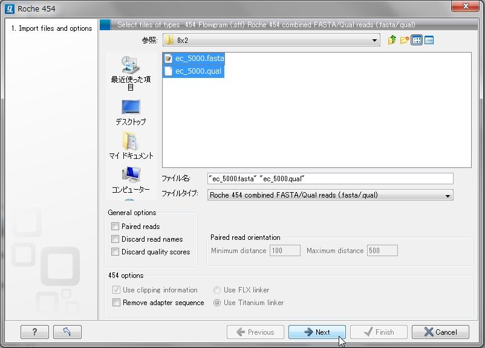Go up one folder level icon
The width and height of the screenshot is (485, 348).
pyautogui.click(x=392, y=40)
